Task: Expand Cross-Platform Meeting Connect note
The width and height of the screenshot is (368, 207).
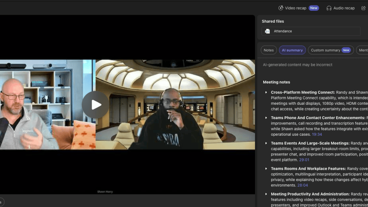Action: click(266, 92)
